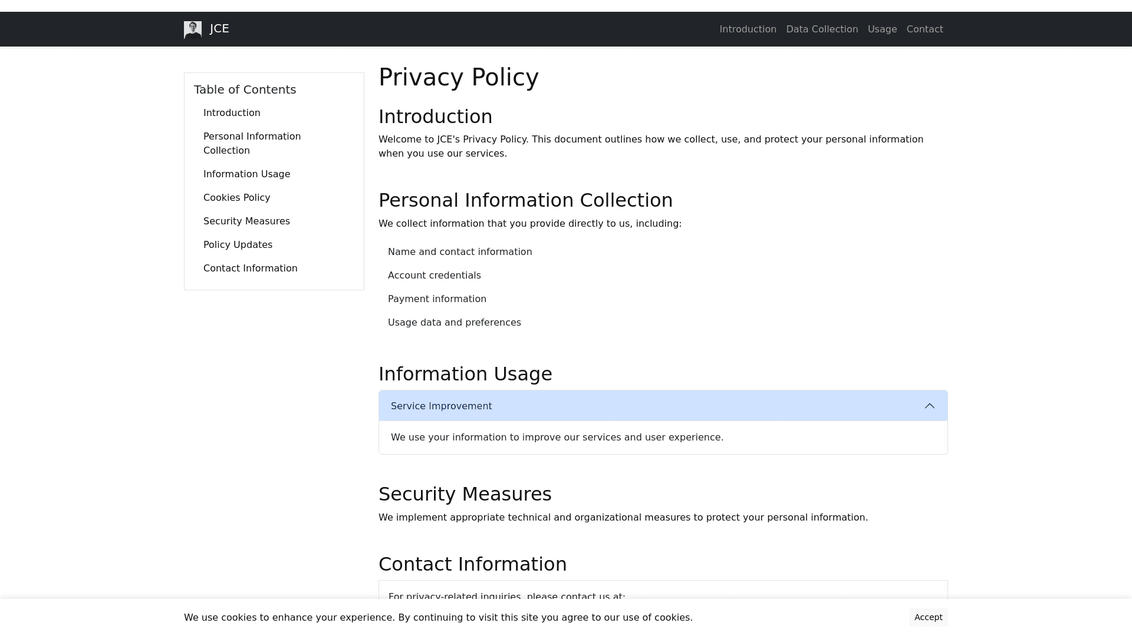Select Contact in top navigation
The width and height of the screenshot is (1132, 636).
click(924, 29)
